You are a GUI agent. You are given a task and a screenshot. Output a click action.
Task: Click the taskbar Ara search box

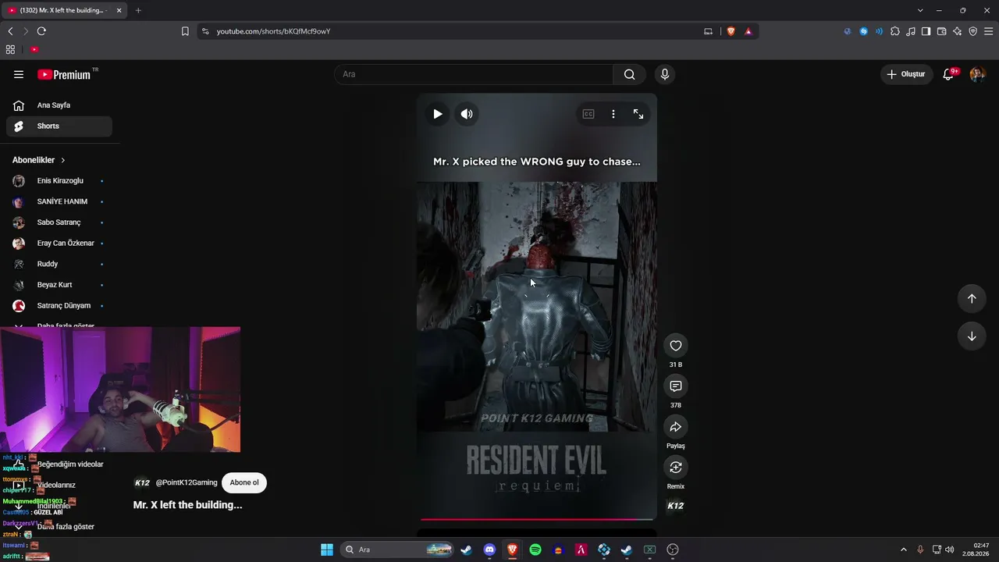(x=398, y=550)
